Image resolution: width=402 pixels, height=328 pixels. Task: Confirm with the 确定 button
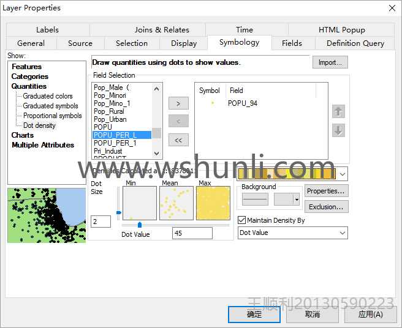(x=254, y=315)
